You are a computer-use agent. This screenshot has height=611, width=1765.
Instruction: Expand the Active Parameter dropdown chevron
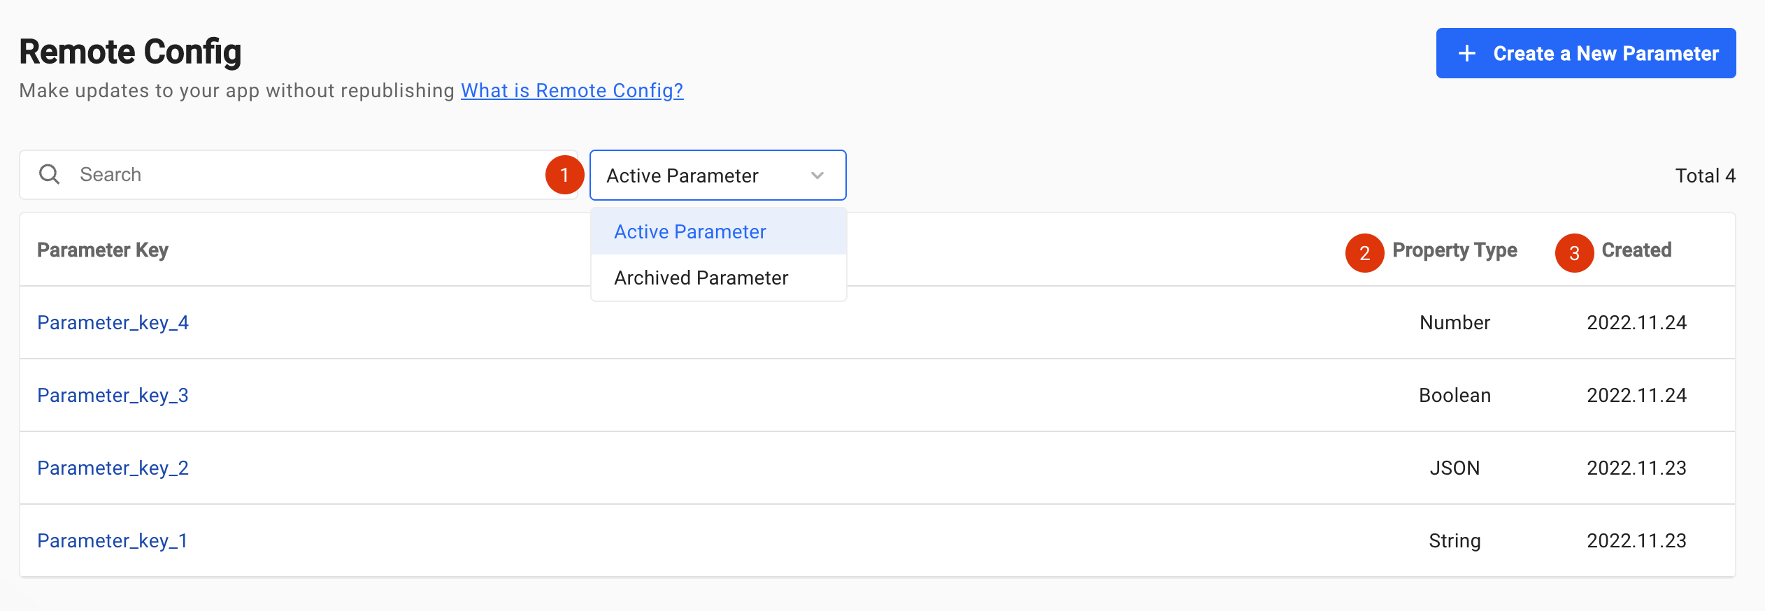pos(817,175)
